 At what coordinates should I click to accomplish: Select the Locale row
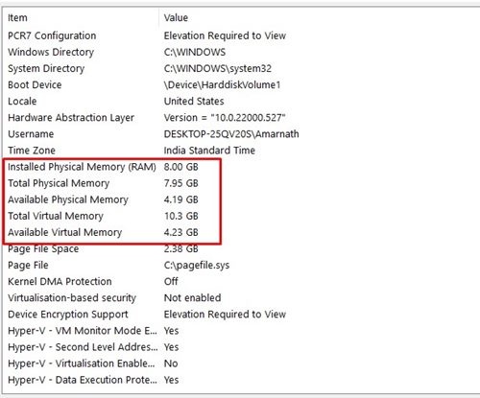[x=241, y=101]
